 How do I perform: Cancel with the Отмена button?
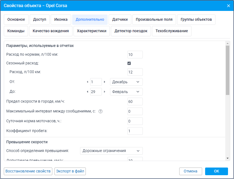[x=191, y=171]
